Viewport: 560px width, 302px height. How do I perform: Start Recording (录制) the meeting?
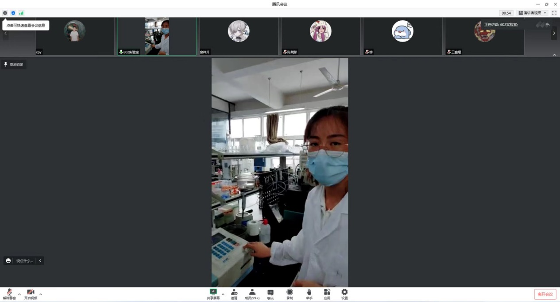tap(290, 294)
